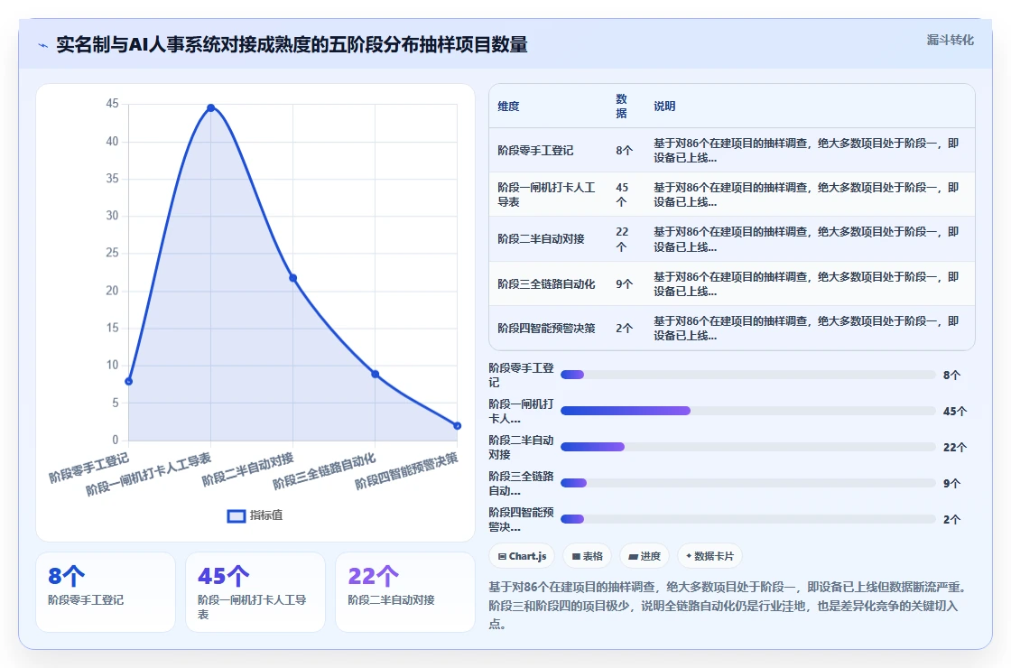Click the 8个 value in the table
This screenshot has width=1011, height=668.
[624, 150]
